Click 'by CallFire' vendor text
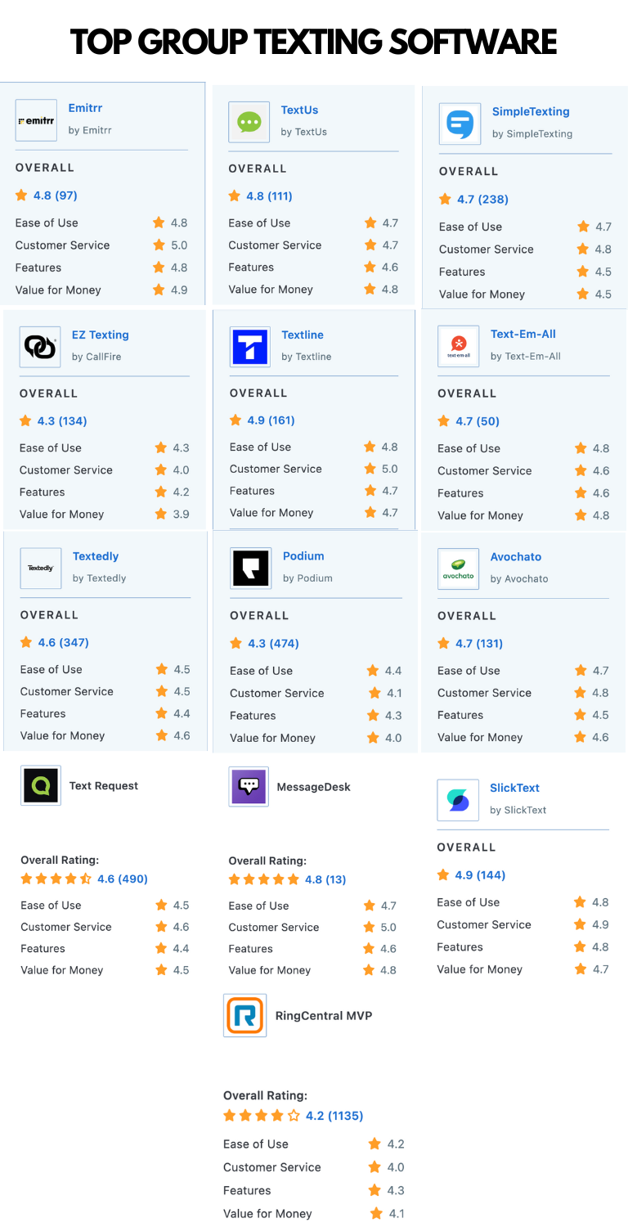Viewport: 628px width, 1227px height. (96, 357)
